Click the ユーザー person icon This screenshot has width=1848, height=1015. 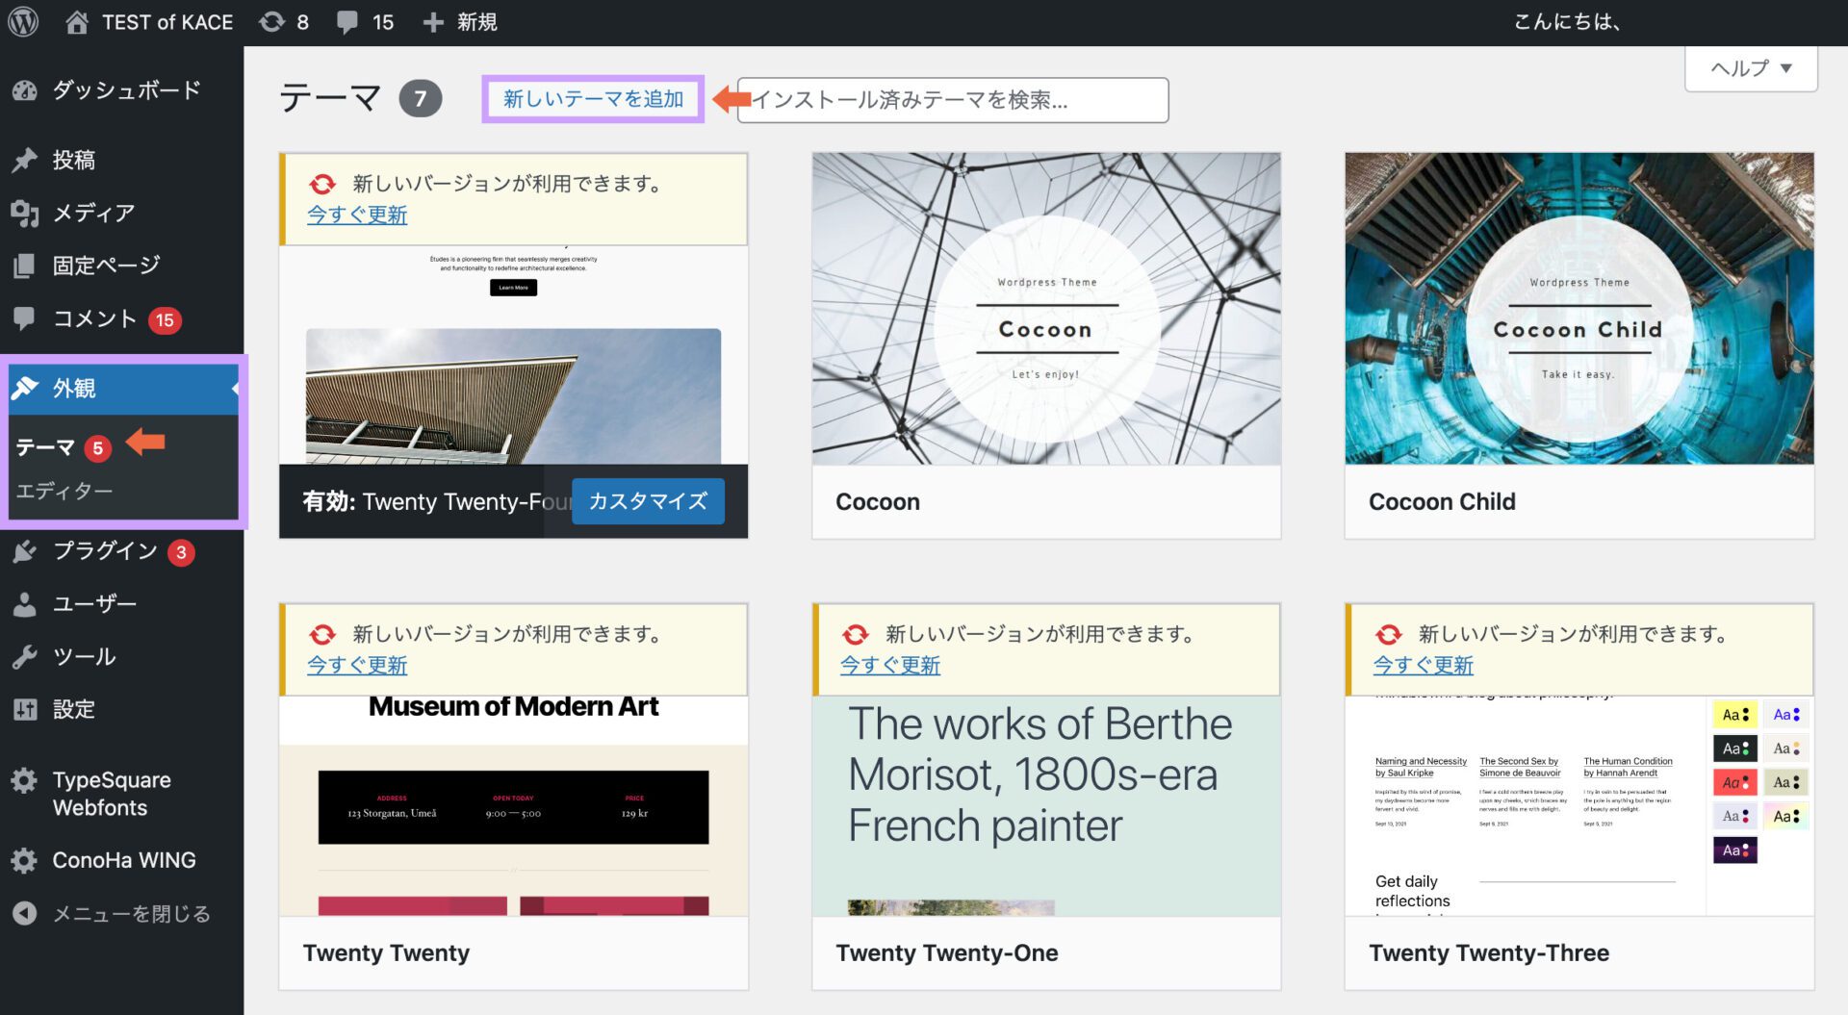tap(25, 604)
